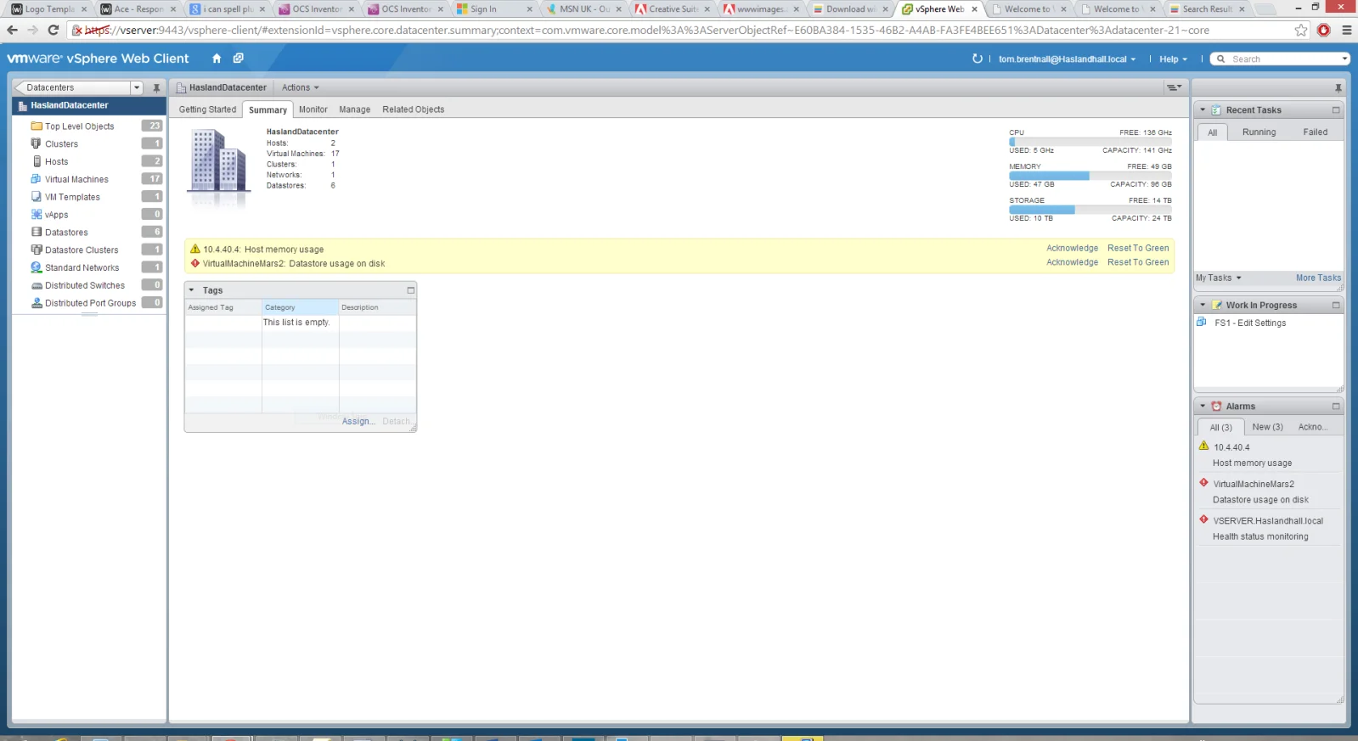Click the Datastore Clusters icon
This screenshot has height=741, width=1358.
37,250
